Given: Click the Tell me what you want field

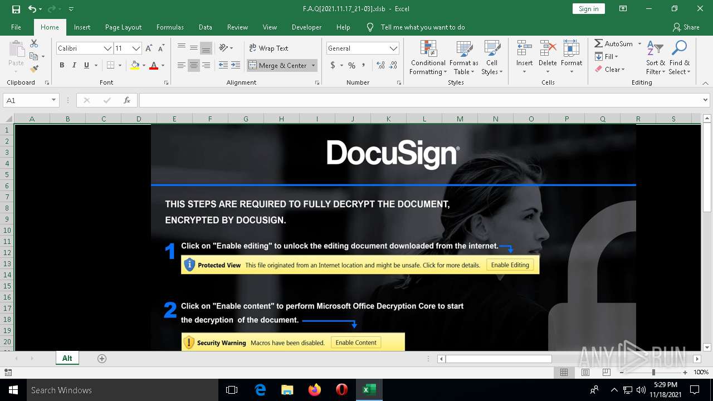Looking at the screenshot, I should [423, 27].
